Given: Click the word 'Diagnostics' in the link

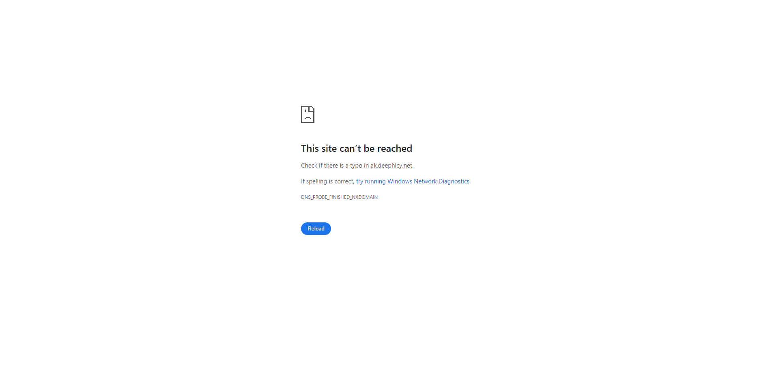Looking at the screenshot, I should pyautogui.click(x=454, y=181).
